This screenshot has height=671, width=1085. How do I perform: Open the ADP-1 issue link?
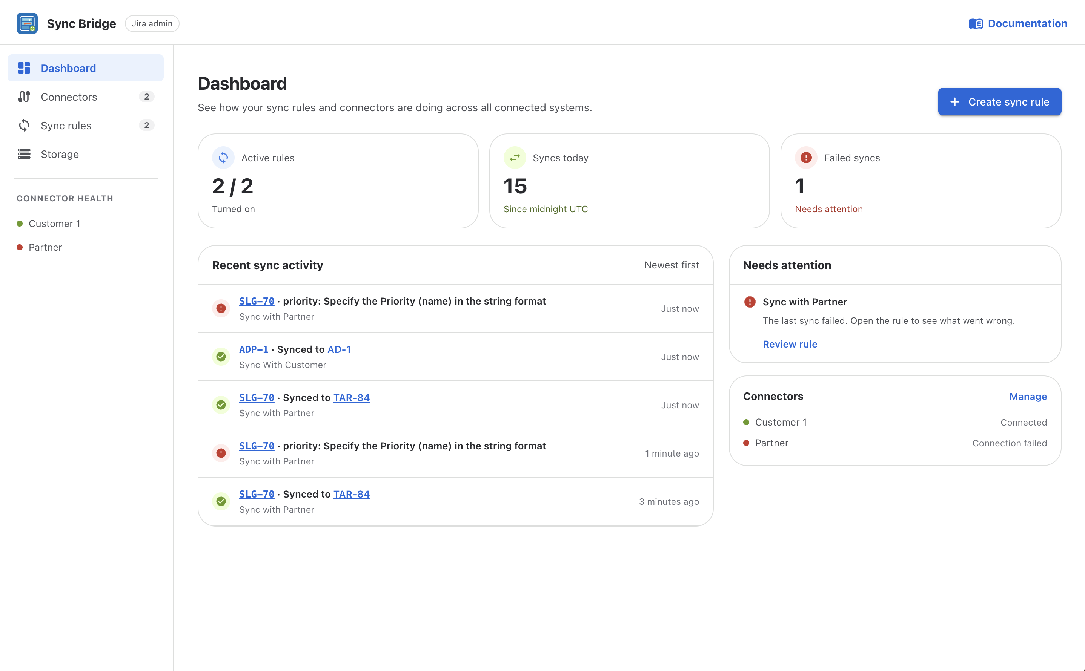pos(254,349)
